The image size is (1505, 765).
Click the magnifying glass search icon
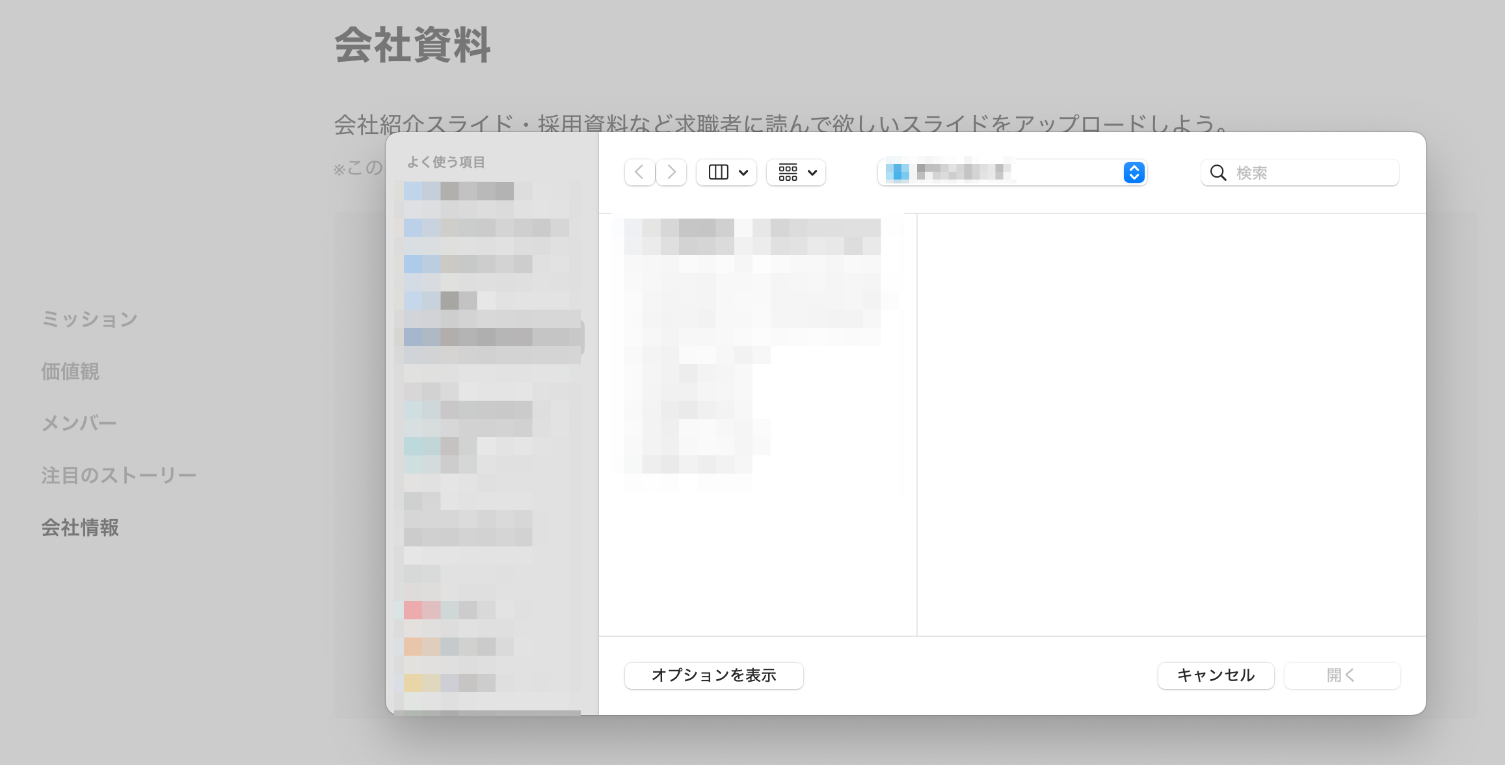point(1218,172)
